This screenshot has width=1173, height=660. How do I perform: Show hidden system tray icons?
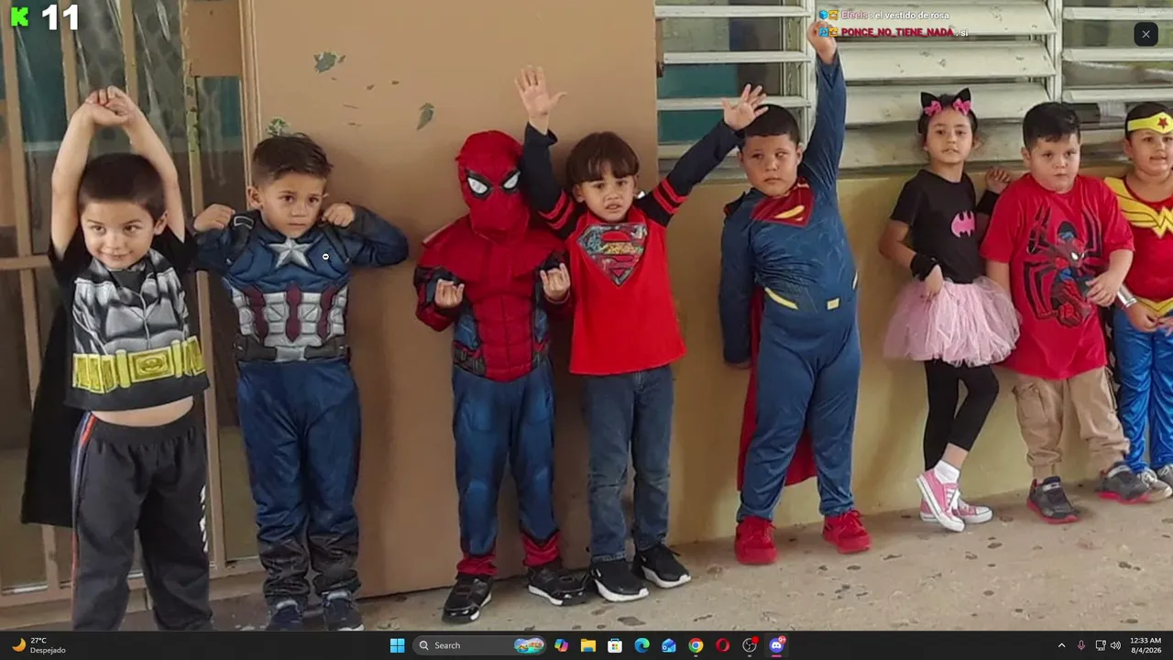[1061, 645]
